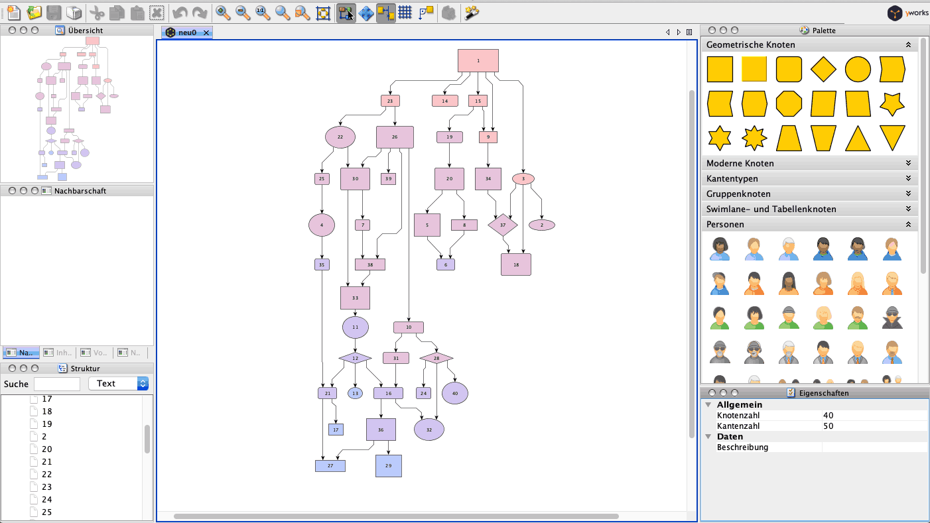Click the pink node 1 in the graph
The image size is (930, 523).
click(478, 61)
